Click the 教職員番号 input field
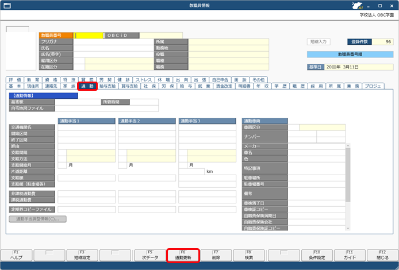Viewport: 399px width, 270px height. (87, 36)
